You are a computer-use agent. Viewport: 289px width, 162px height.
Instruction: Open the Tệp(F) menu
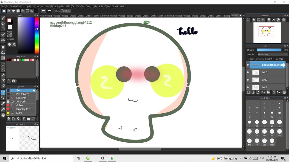pos(4,6)
